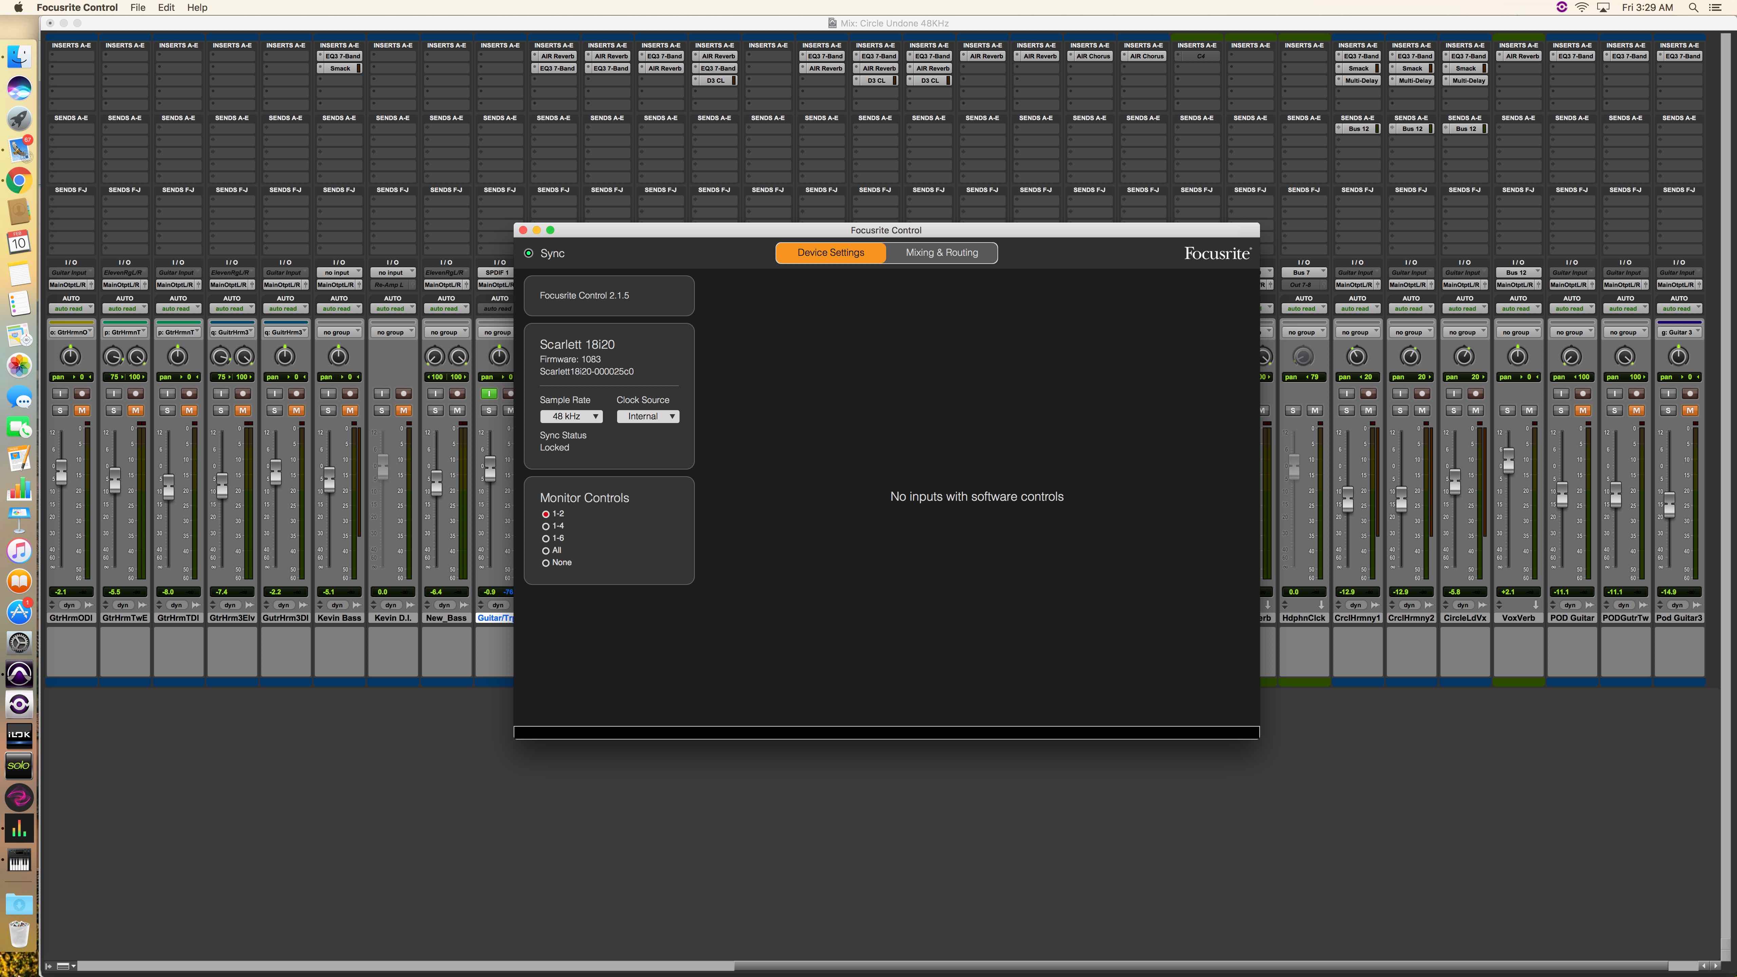Click the pan knob on VoxVerb track

(1518, 356)
